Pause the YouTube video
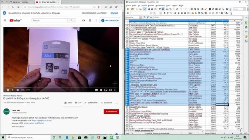This screenshot has height=140, width=249. click(x=8, y=90)
